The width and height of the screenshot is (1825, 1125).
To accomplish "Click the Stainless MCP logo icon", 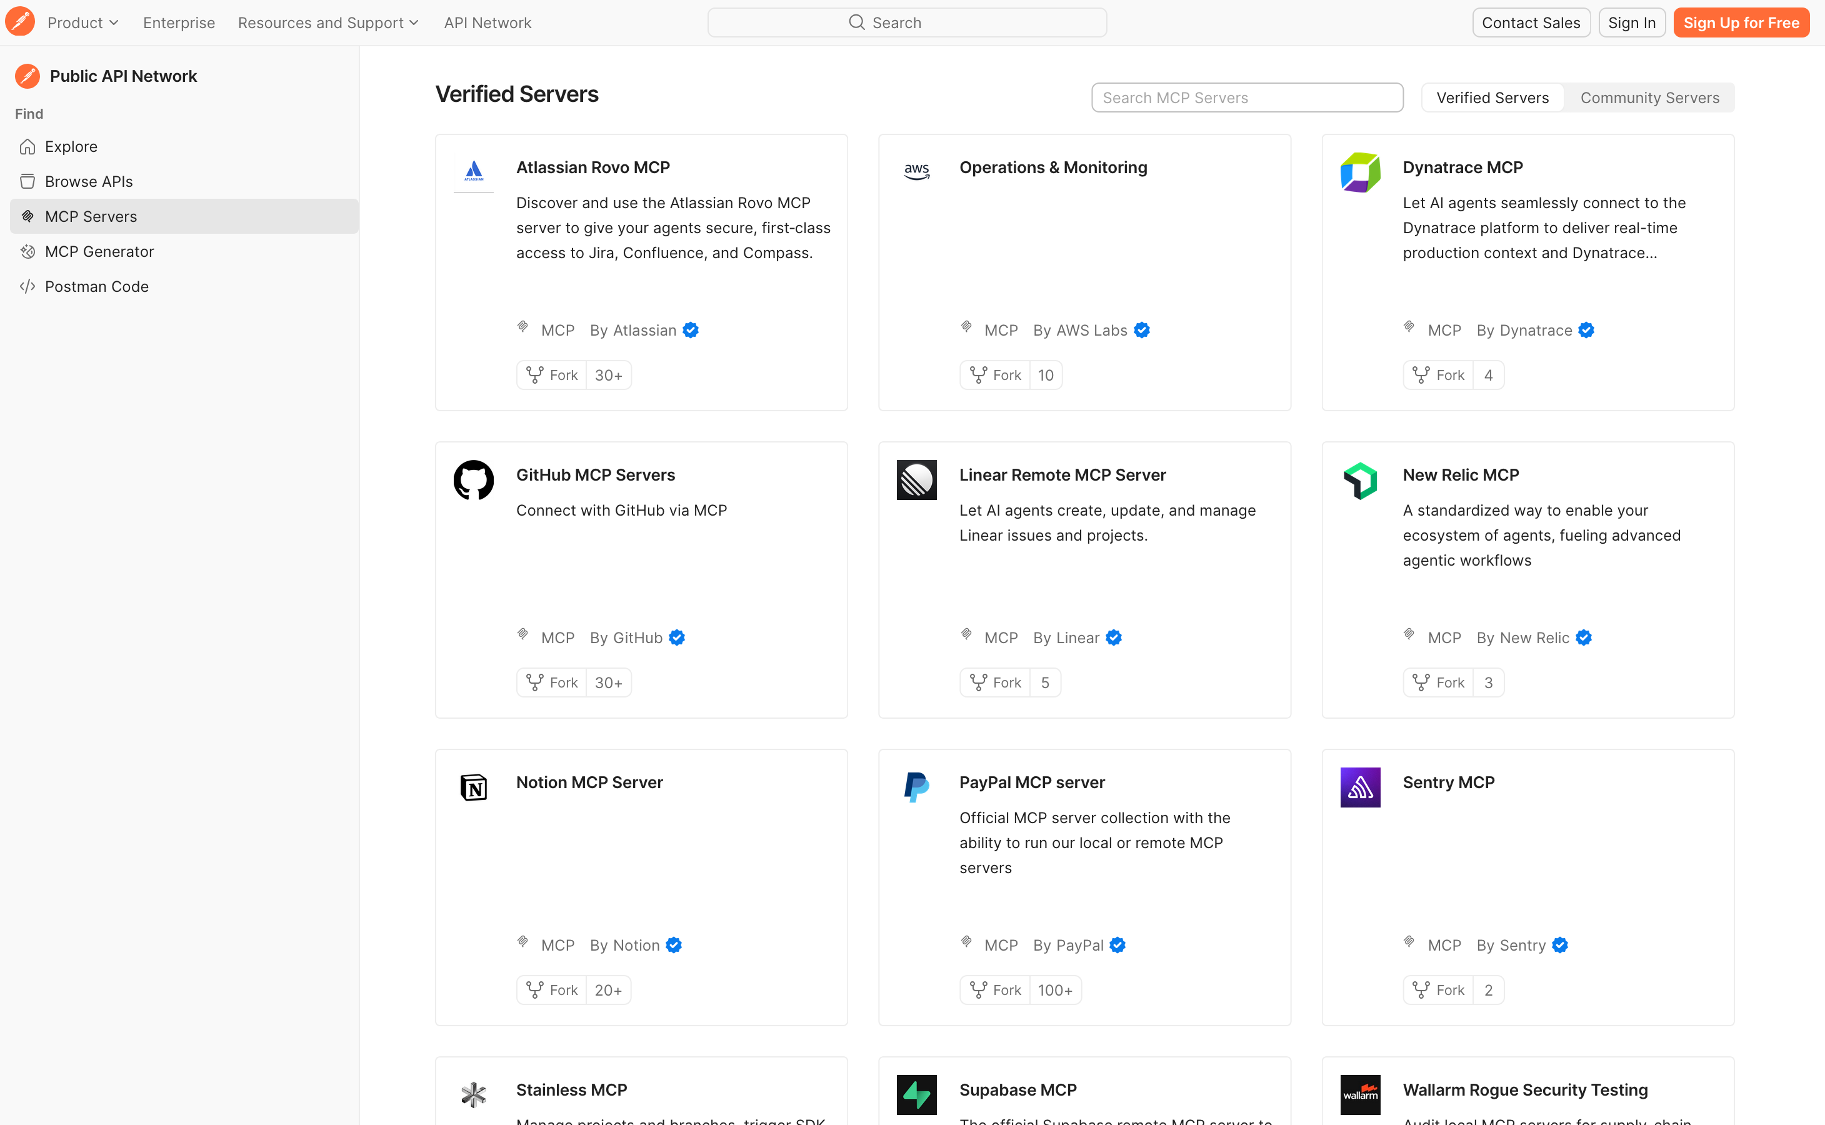I will 474,1094.
